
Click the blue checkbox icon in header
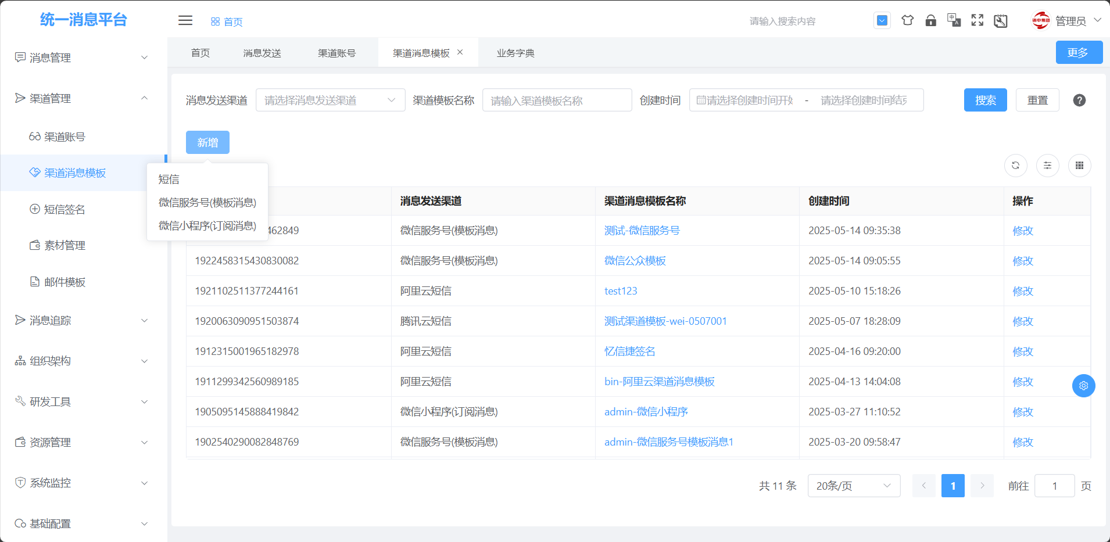(882, 20)
